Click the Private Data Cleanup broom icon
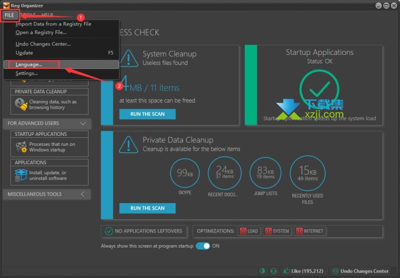Image resolution: width=400 pixels, height=278 pixels. click(x=21, y=104)
